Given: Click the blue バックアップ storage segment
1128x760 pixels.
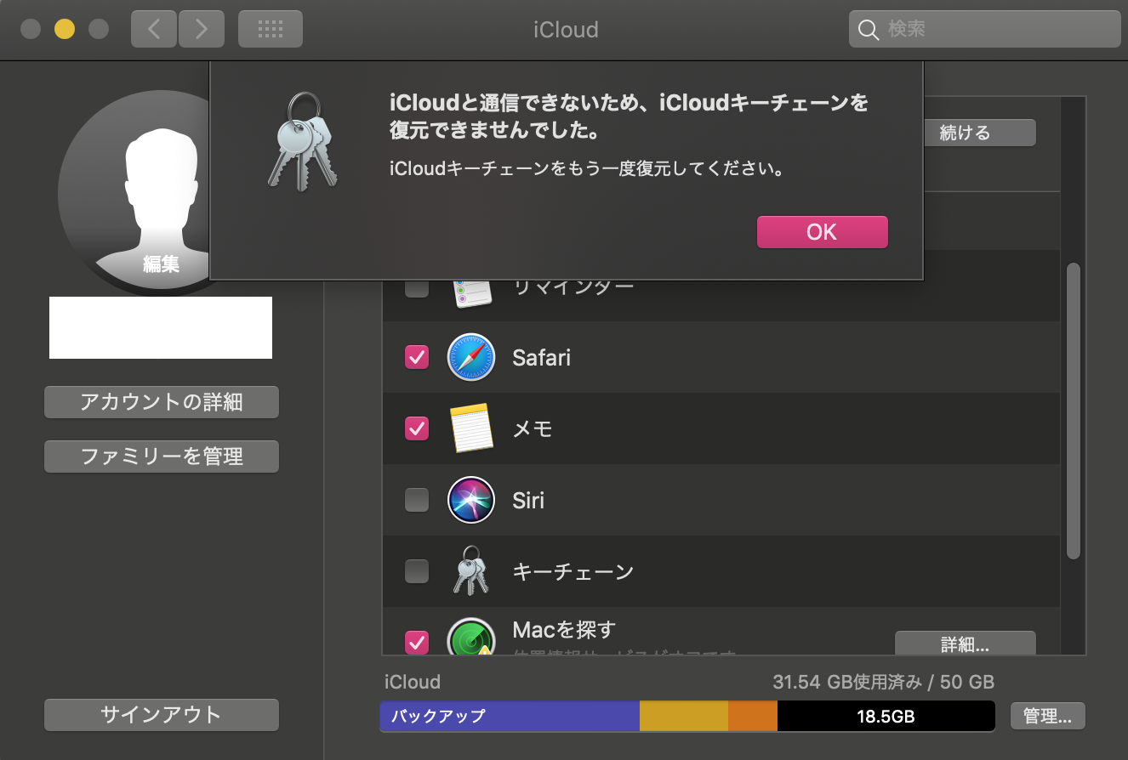Looking at the screenshot, I should pyautogui.click(x=510, y=716).
